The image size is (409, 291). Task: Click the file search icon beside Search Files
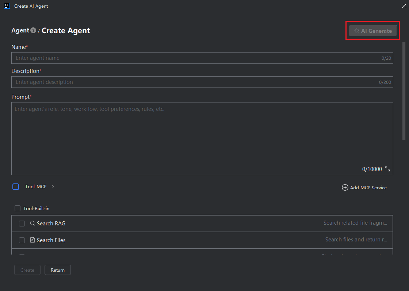click(x=33, y=240)
